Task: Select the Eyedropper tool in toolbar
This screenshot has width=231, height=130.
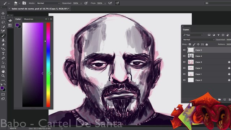Action: 3,31
